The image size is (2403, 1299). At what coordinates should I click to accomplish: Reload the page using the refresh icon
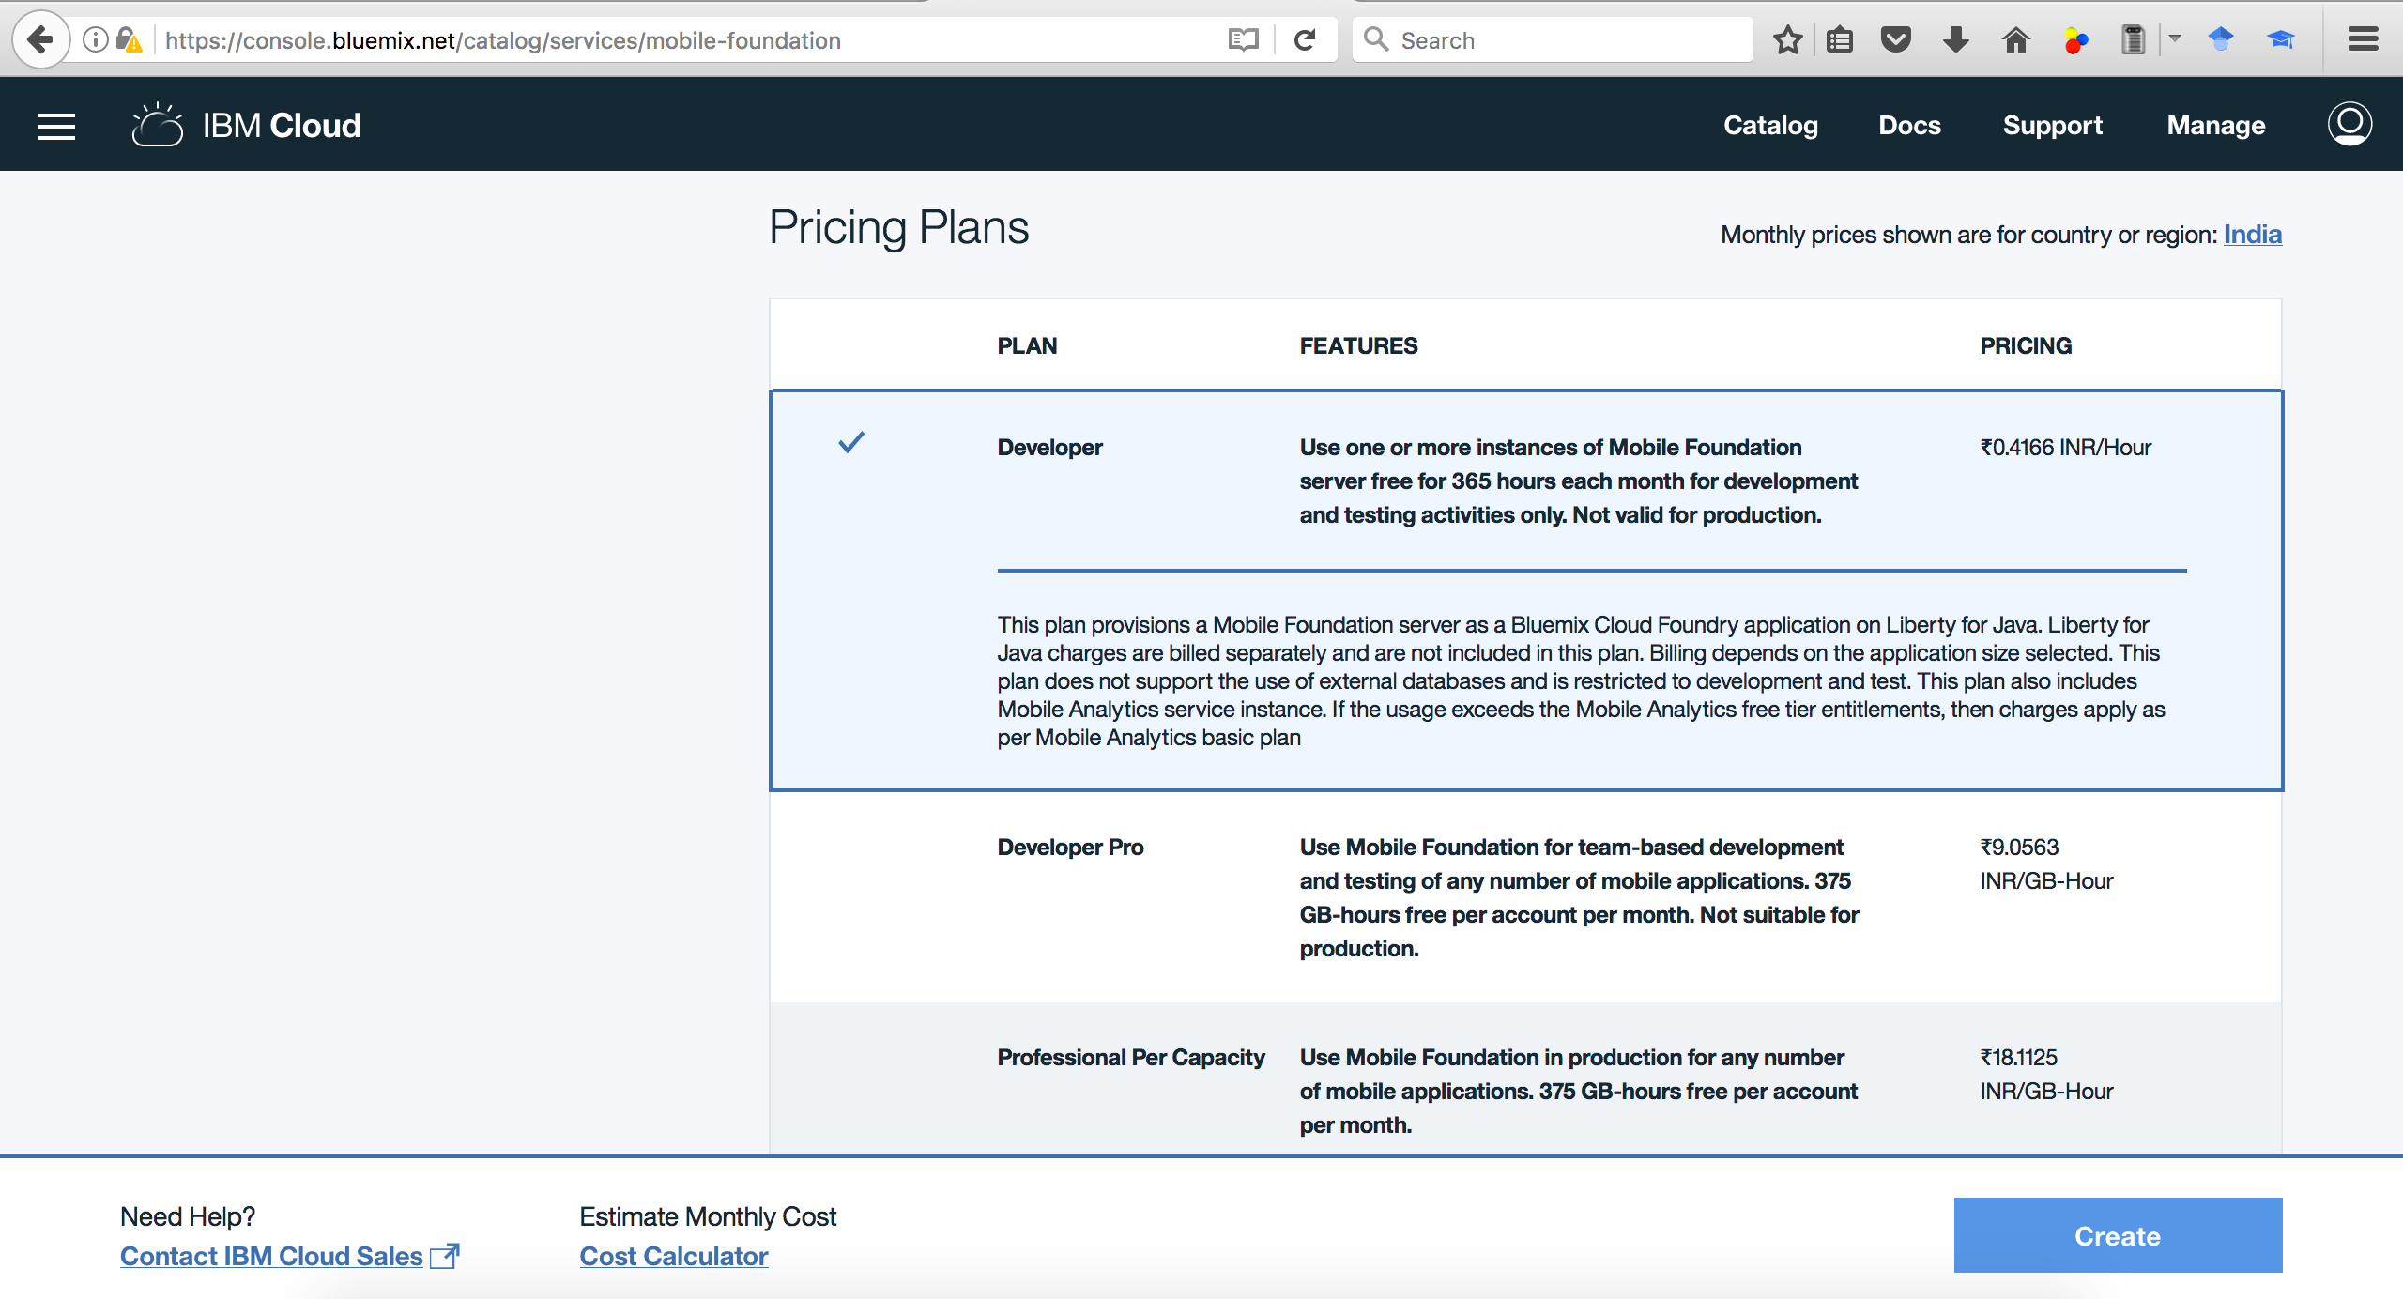coord(1305,40)
